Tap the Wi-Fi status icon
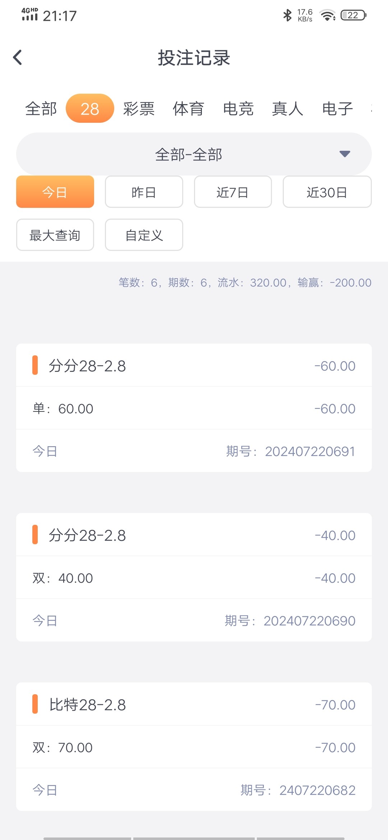Image resolution: width=388 pixels, height=840 pixels. tap(328, 15)
